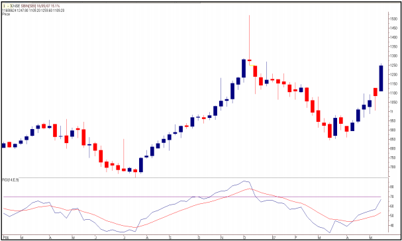Click the D month marker on time axis
This screenshot has width=402, height=241.
tap(244, 238)
